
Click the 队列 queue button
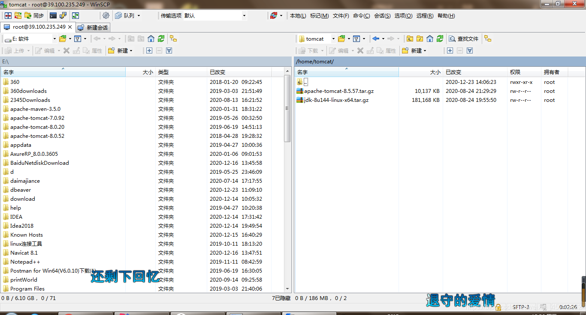coord(125,15)
